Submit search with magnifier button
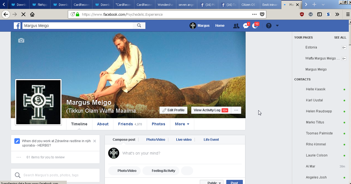Image resolution: width=351 pixels, height=184 pixels. (139, 26)
